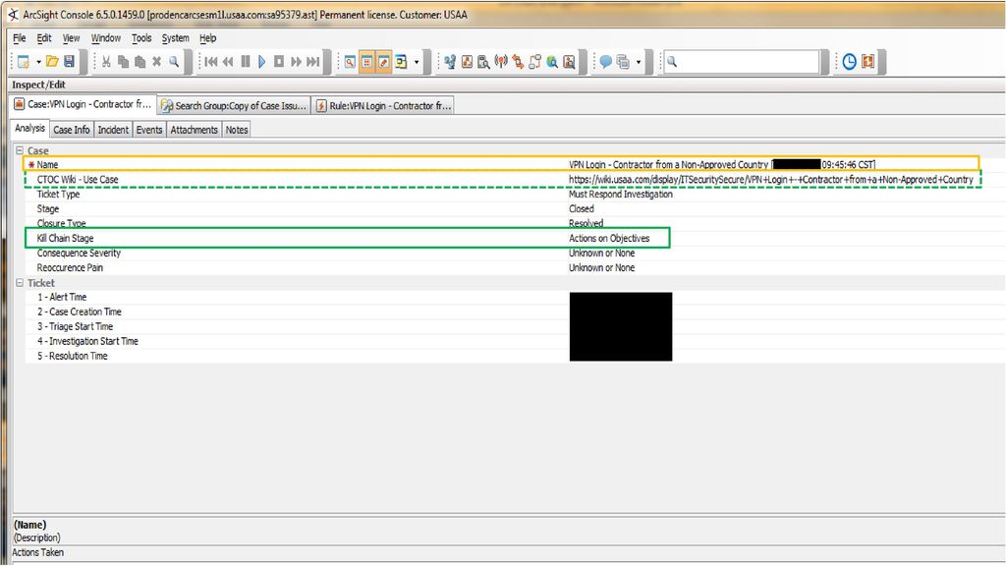The image size is (1006, 566).
Task: Select the Kill Chain Stage value Actions on Objectives
Action: (609, 238)
